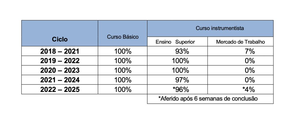The height and width of the screenshot is (124, 295).
Task: Click the 2021 – 2024 cycle cell
Action: coord(60,80)
